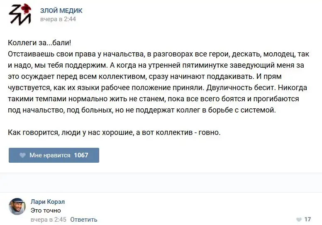This screenshot has width=322, height=225.
Task: Click the ЗЛОЙ МЕДИК group name
Action: tap(61, 11)
